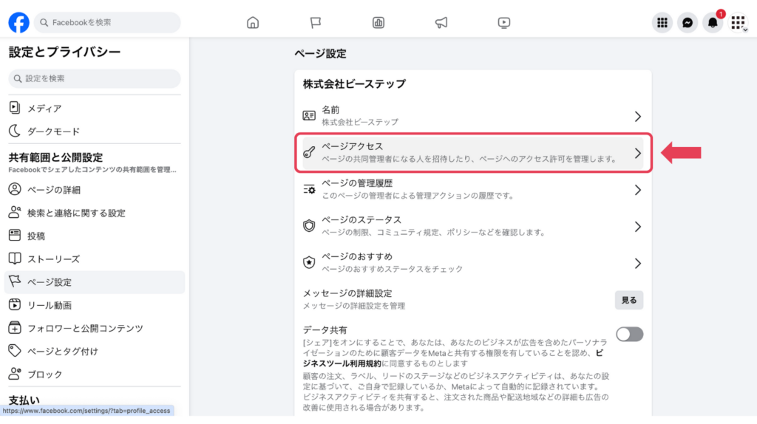Open ページのおすすめ title text
The height and width of the screenshot is (424, 757).
click(x=357, y=256)
